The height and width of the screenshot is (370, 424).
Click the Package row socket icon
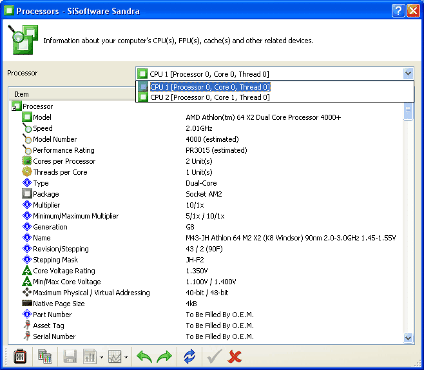click(x=27, y=194)
